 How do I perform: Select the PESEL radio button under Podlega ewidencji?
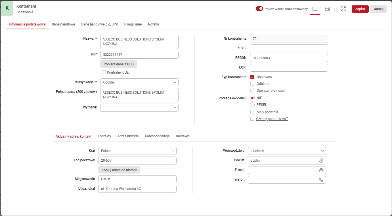pos(252,104)
